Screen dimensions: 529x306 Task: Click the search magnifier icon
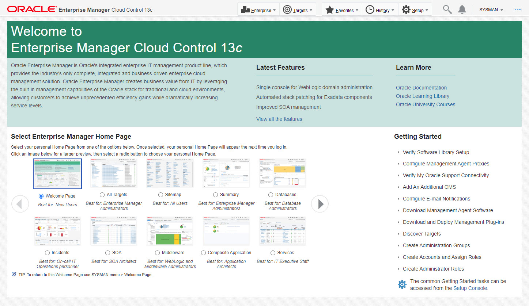click(447, 10)
